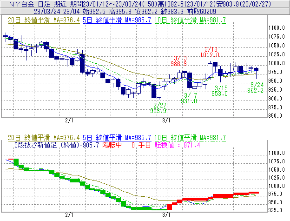This screenshot has width=290, height=221.
Task: Click the upper chart's 5日 終値平滑 MA=985.7 legend
Action: [x=117, y=20]
